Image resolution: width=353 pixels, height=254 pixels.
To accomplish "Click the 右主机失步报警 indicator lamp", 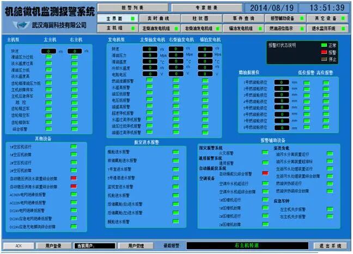I will point(330,216).
